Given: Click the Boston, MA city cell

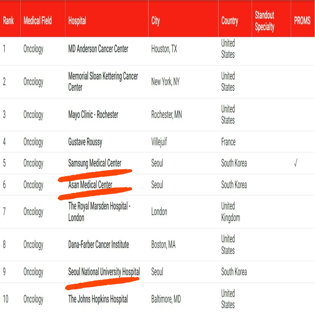Looking at the screenshot, I should [x=163, y=245].
